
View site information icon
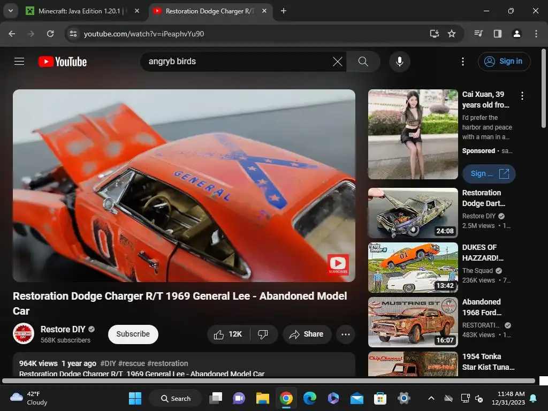click(x=73, y=34)
